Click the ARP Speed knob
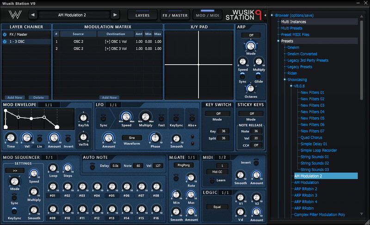The image size is (370, 225). tap(242, 62)
